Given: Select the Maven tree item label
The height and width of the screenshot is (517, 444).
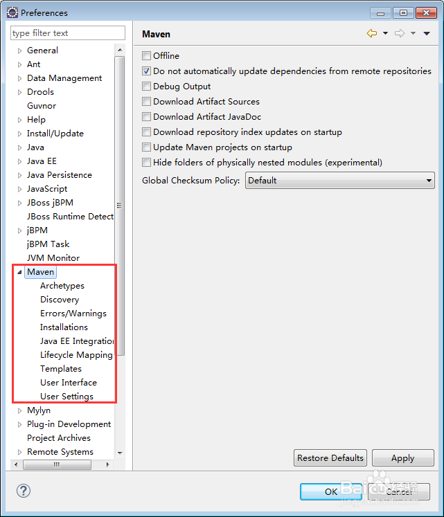Looking at the screenshot, I should click(x=41, y=272).
